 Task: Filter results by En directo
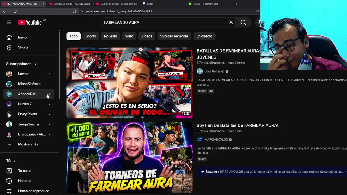204,36
